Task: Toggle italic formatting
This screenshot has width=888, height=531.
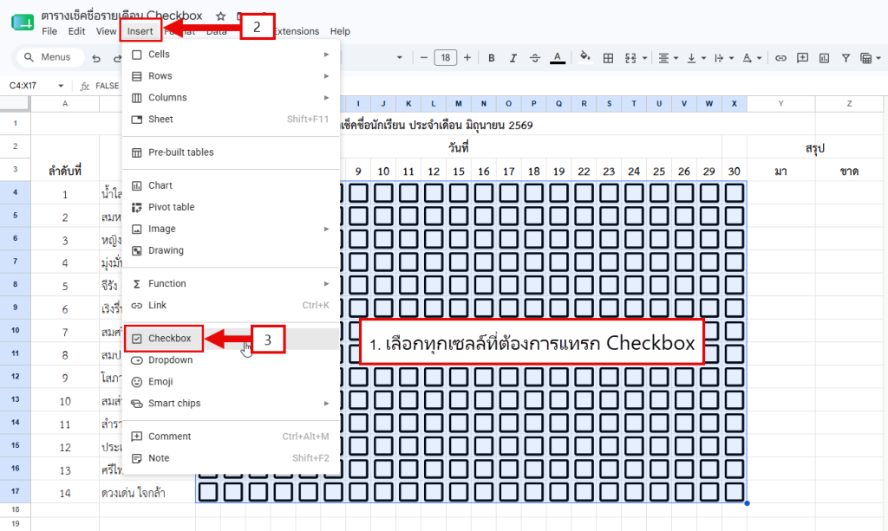Action: [513, 58]
